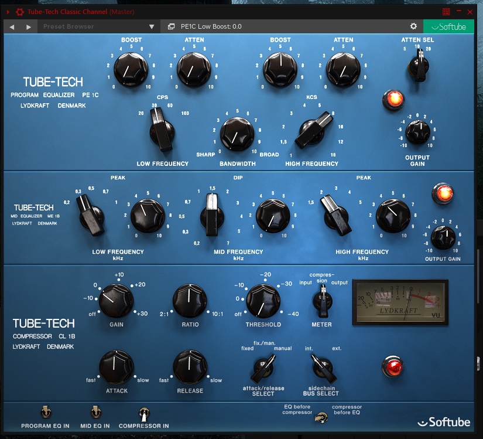483x439 pixels.
Task: Click the red grid icon in title bar
Action: point(446,12)
